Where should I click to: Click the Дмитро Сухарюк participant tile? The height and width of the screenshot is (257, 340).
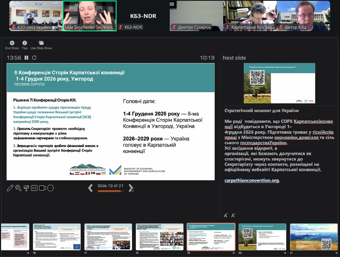[x=196, y=16]
